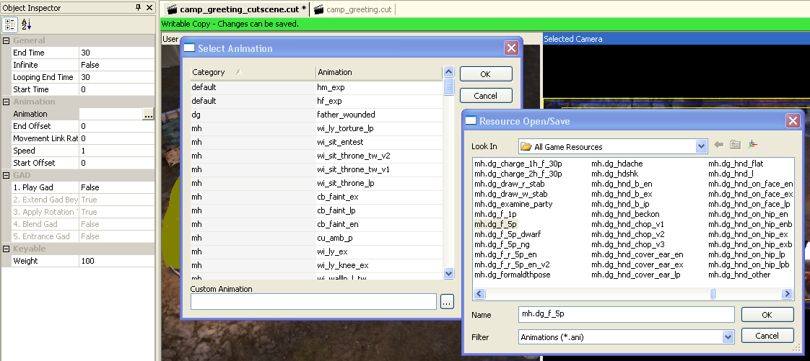Browse for a custom animation file
Screen dimensions: 810x361
[x=447, y=302]
